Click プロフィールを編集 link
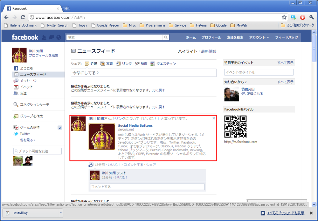 click(x=43, y=55)
